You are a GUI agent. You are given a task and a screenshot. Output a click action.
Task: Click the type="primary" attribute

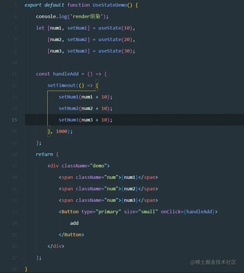click(x=101, y=212)
